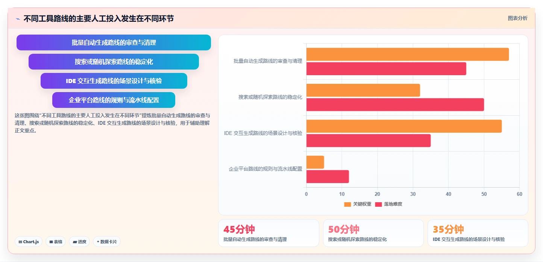Screen dimensions: 543x262
Task: Toggle the 关键权重 legend entry
Action: [358, 204]
